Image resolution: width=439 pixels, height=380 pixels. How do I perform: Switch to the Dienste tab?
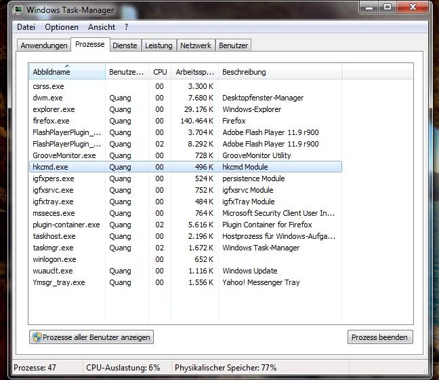pos(125,45)
